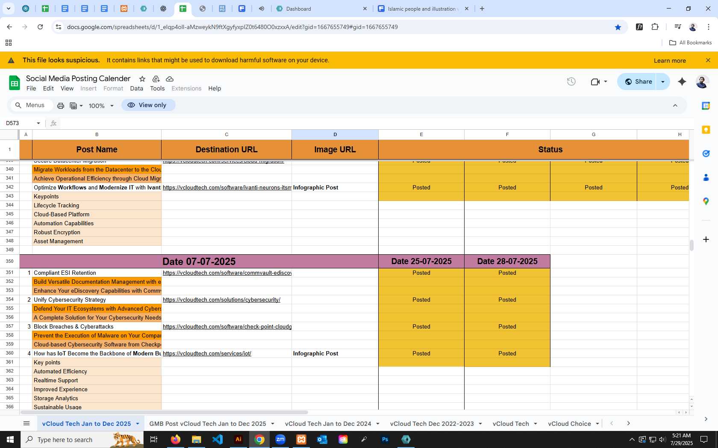Open Zoom from taskbar

tap(280, 439)
